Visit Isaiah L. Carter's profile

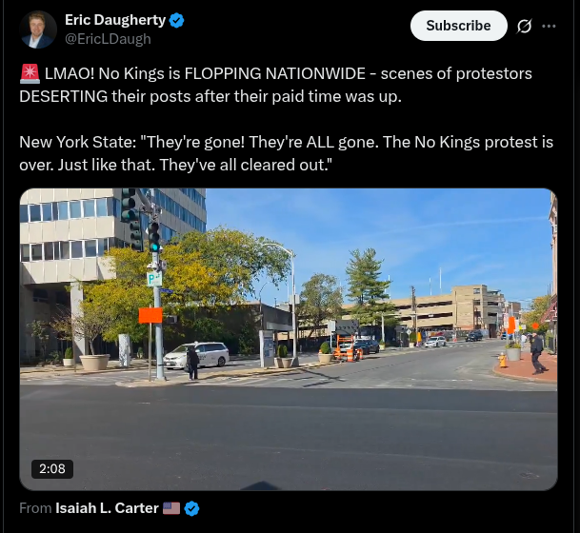tap(107, 508)
